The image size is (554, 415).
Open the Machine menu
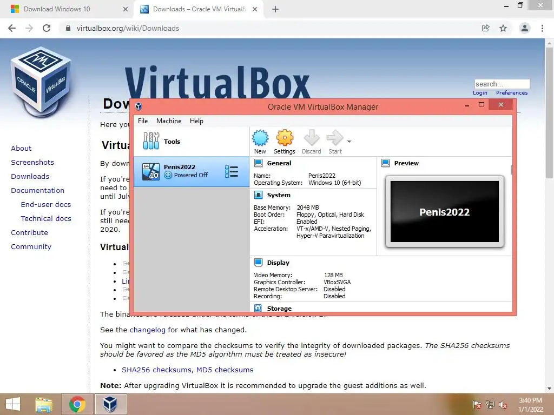169,121
